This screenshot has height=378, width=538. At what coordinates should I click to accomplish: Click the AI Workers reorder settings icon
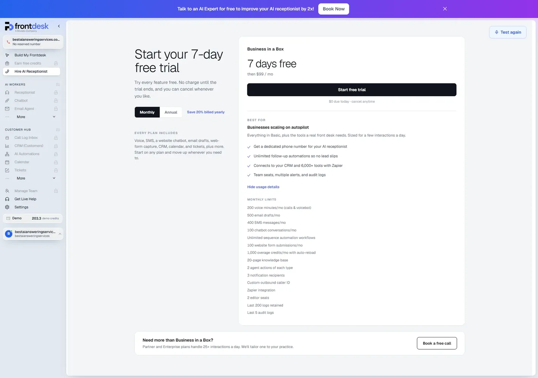tap(58, 85)
